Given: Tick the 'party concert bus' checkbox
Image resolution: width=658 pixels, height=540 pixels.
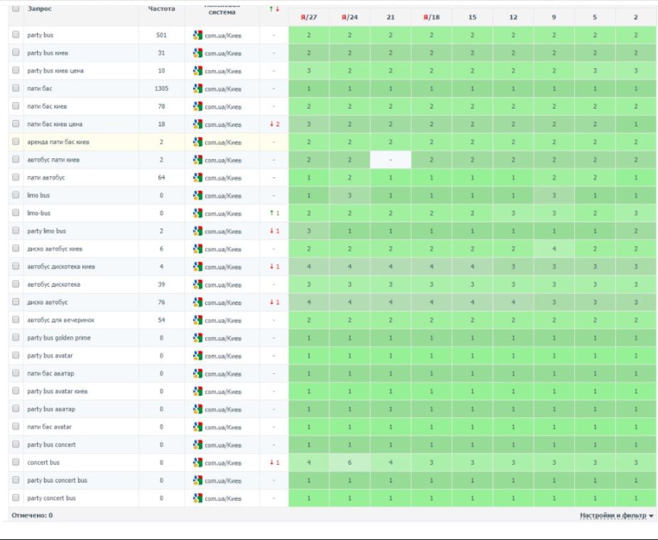Looking at the screenshot, I should (x=16, y=497).
